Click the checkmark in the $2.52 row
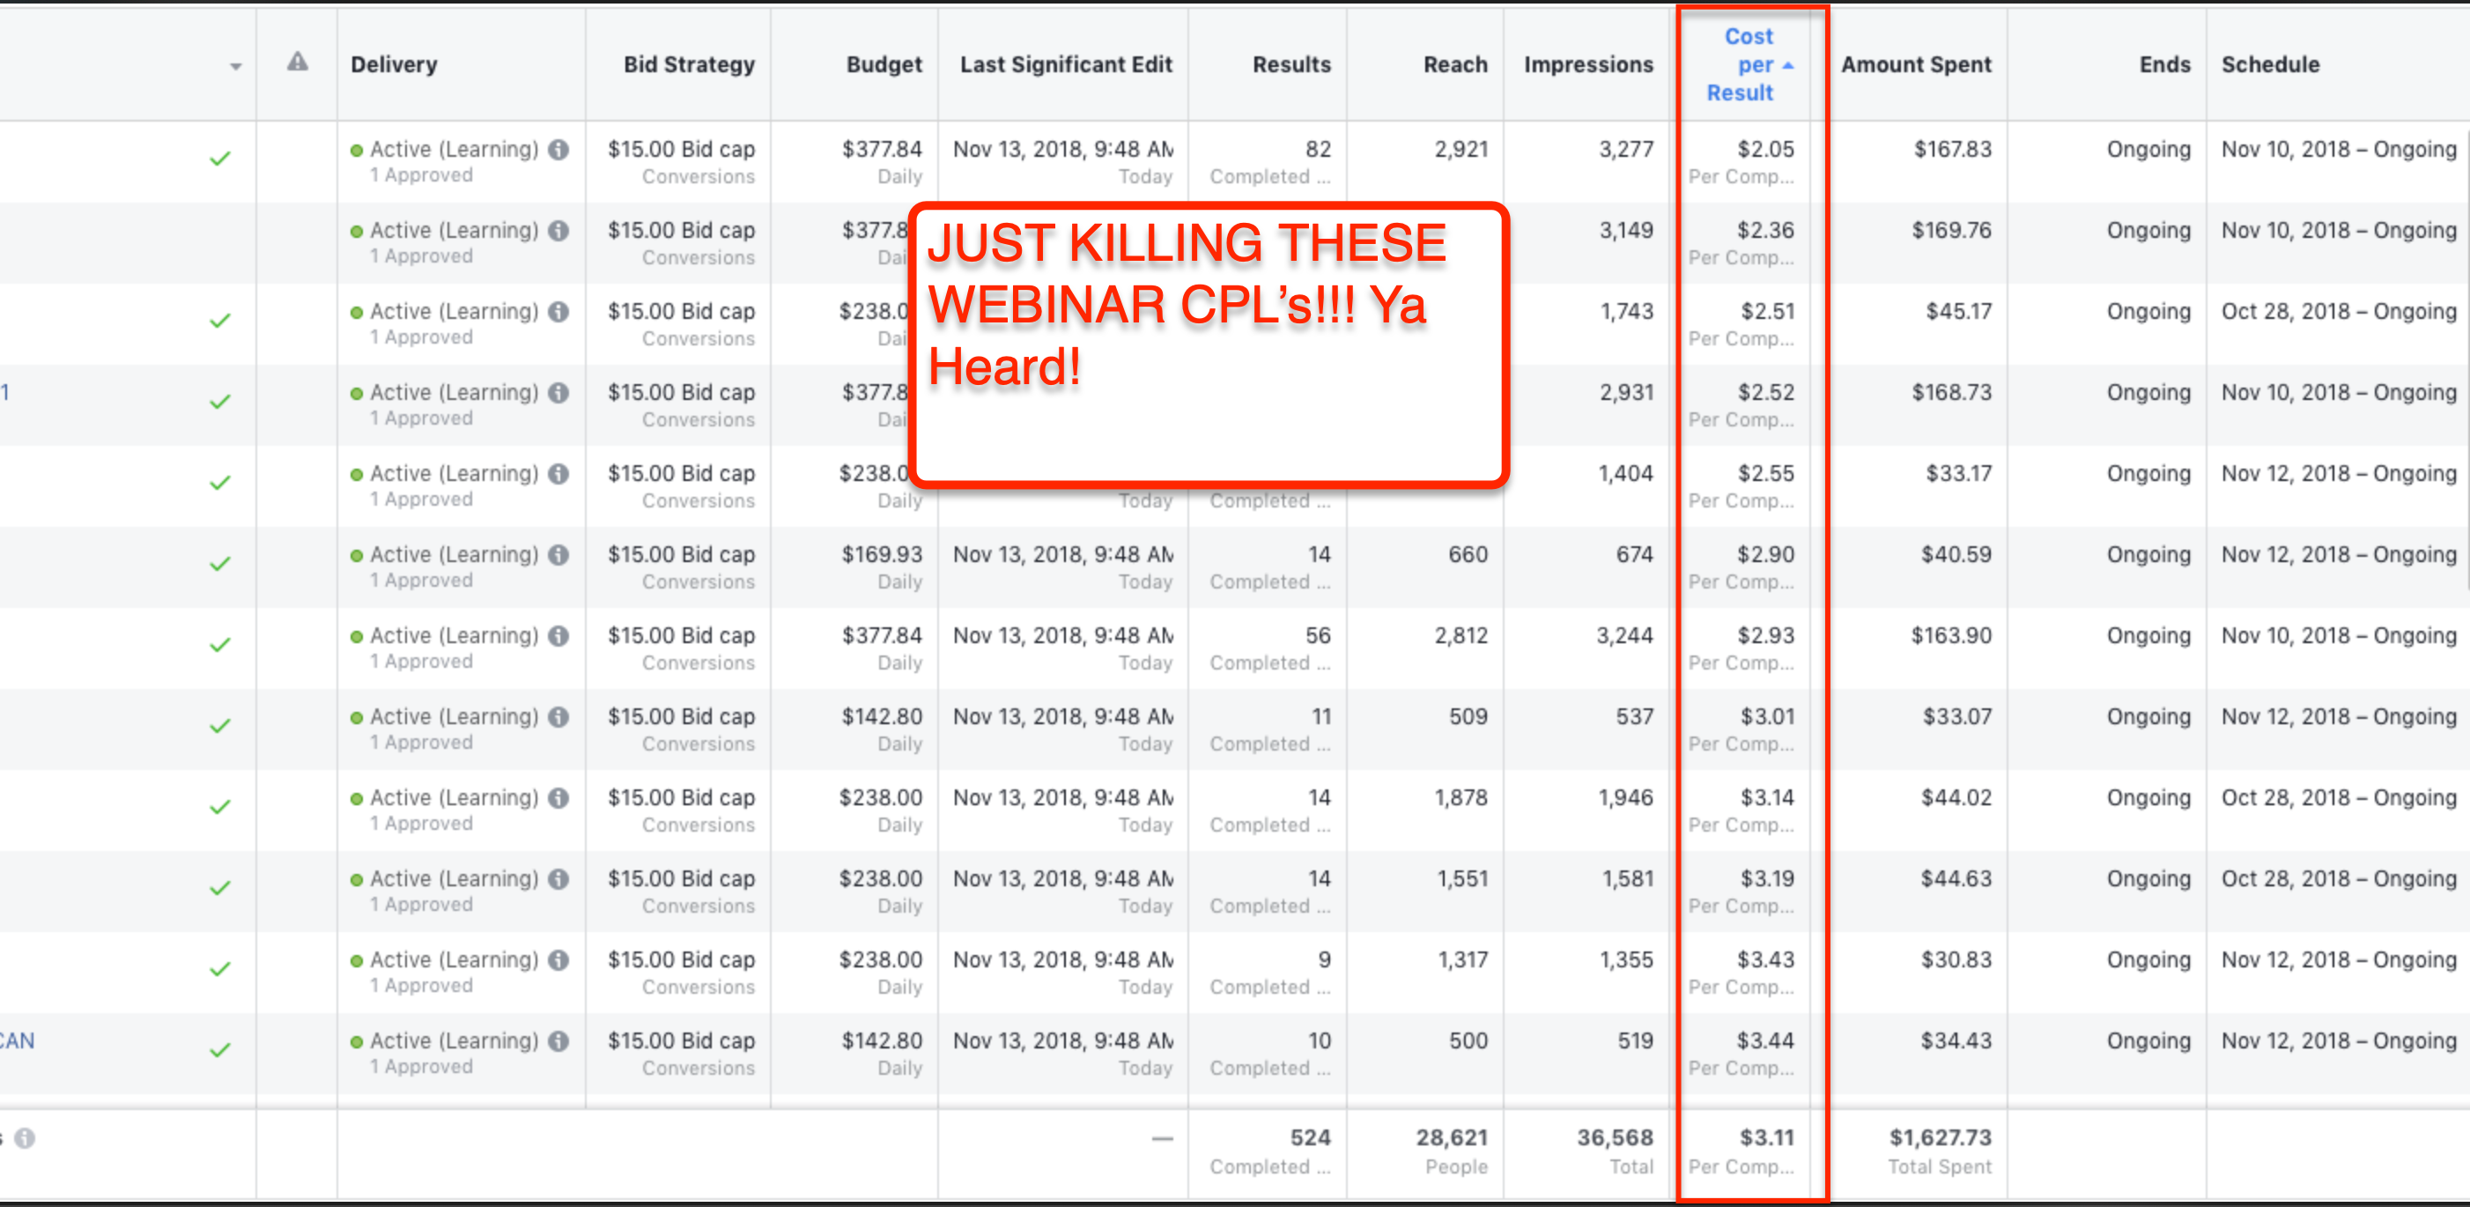Screen dimensions: 2470x1207 pyautogui.click(x=219, y=402)
